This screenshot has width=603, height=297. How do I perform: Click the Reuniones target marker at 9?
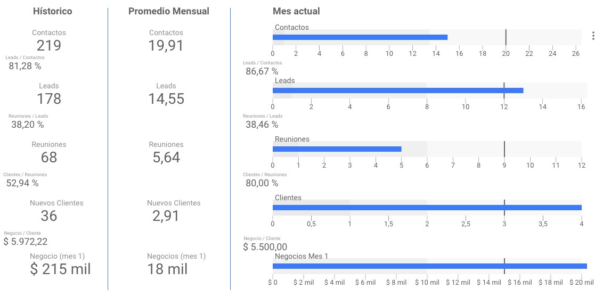pyautogui.click(x=504, y=149)
